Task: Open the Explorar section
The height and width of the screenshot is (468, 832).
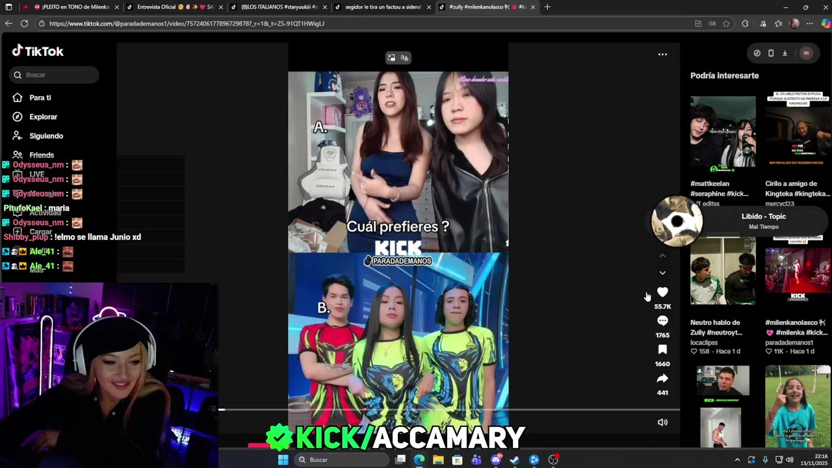Action: (35, 117)
